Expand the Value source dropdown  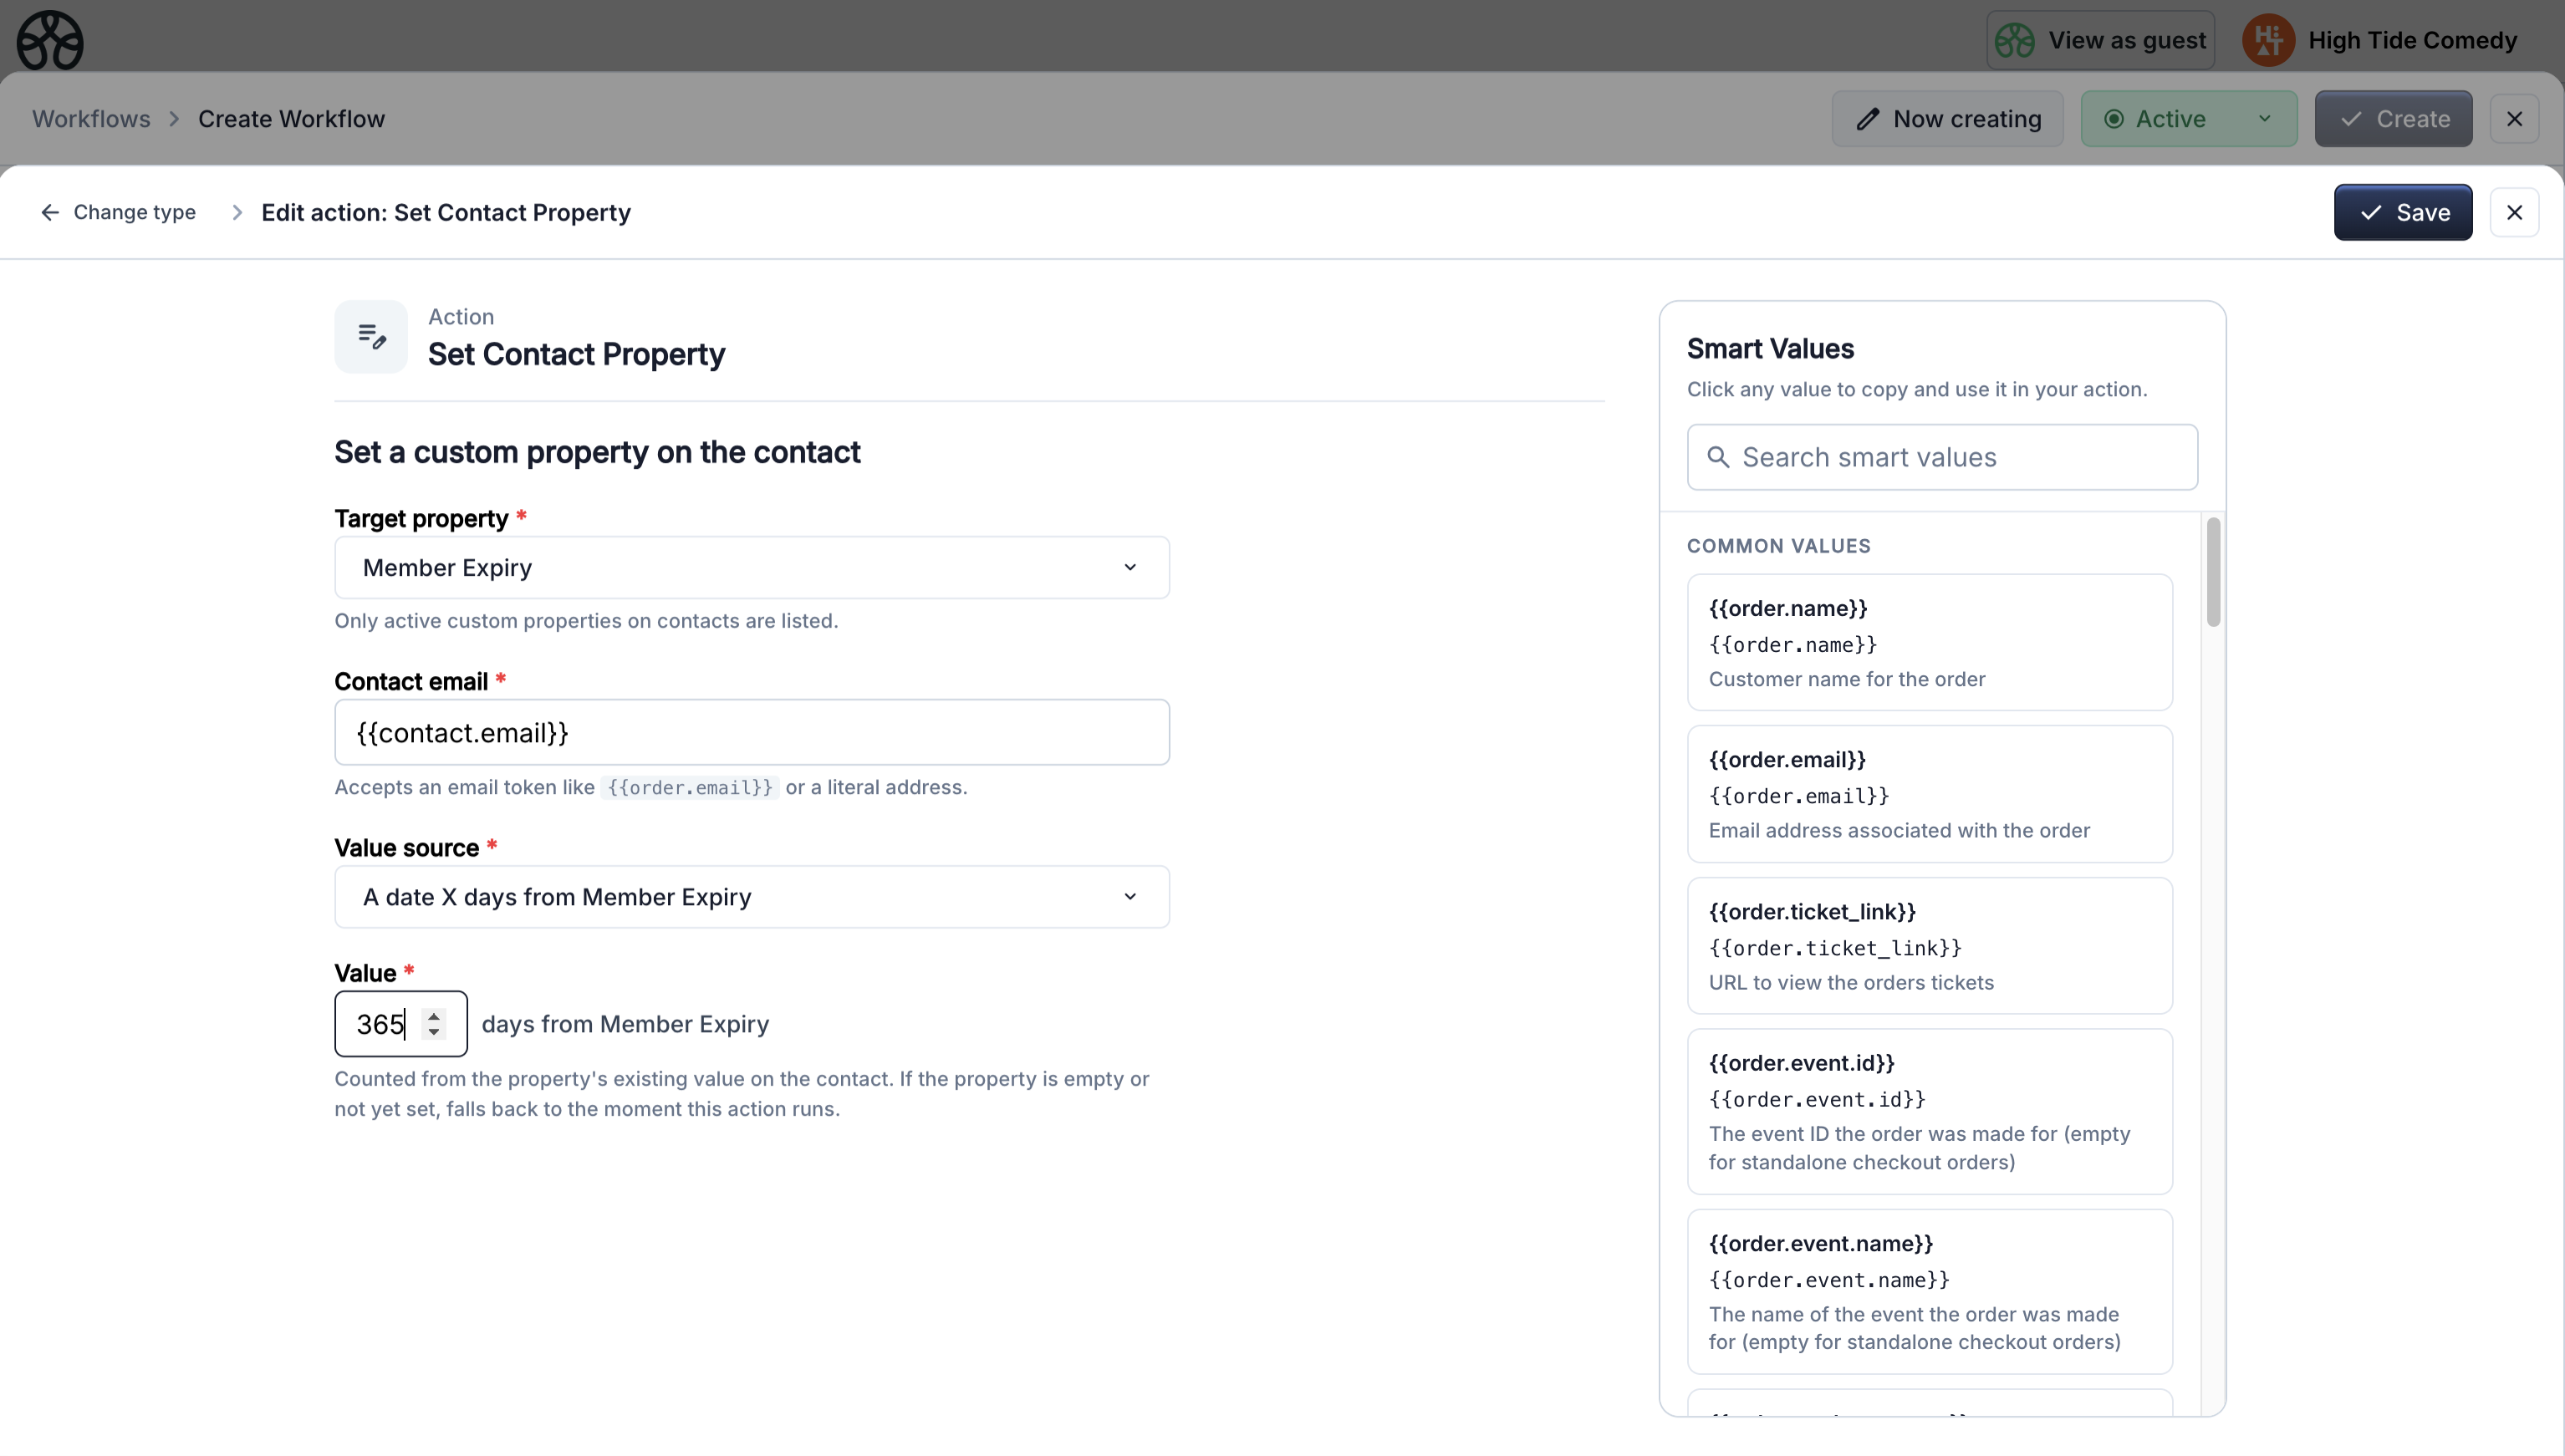[751, 897]
